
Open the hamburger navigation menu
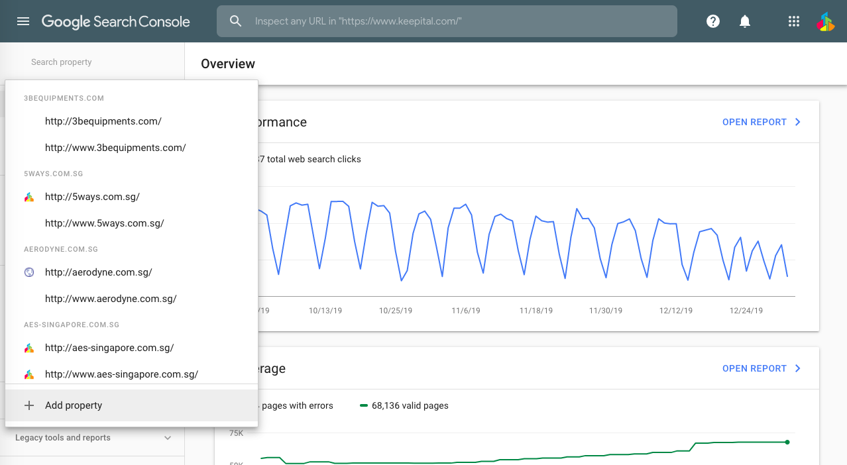23,21
